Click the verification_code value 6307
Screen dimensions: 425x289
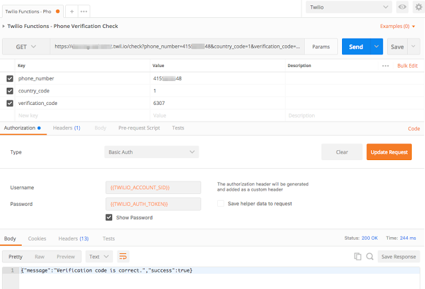[x=159, y=103]
